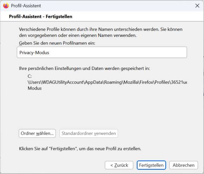Screen dimensions: 204x174
Task: Cancel the wizard with Abbrechen
Action: [x=184, y=165]
